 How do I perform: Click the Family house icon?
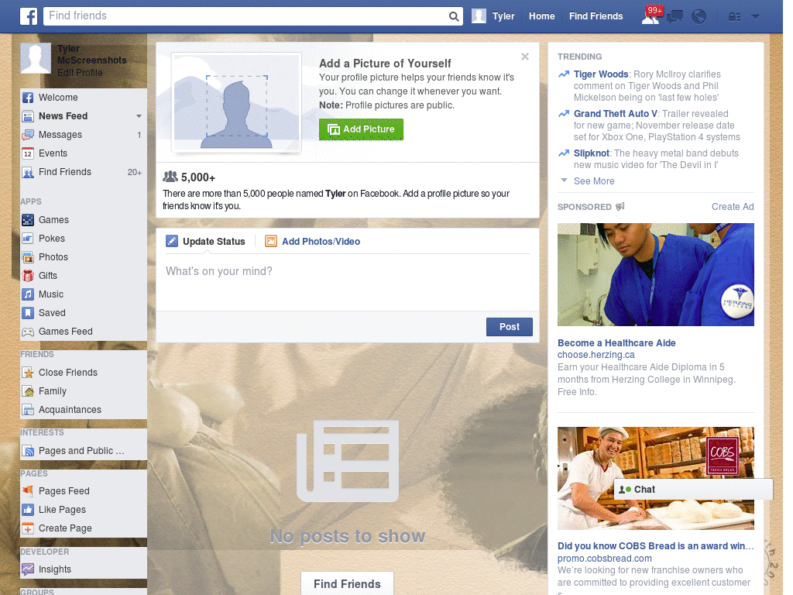click(x=28, y=391)
